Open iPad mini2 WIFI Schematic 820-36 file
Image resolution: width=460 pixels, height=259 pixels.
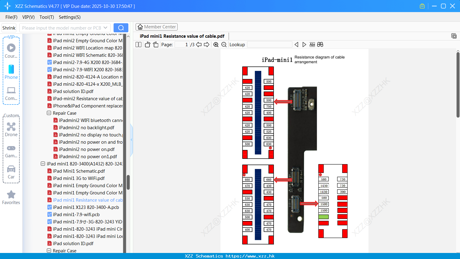(85, 55)
